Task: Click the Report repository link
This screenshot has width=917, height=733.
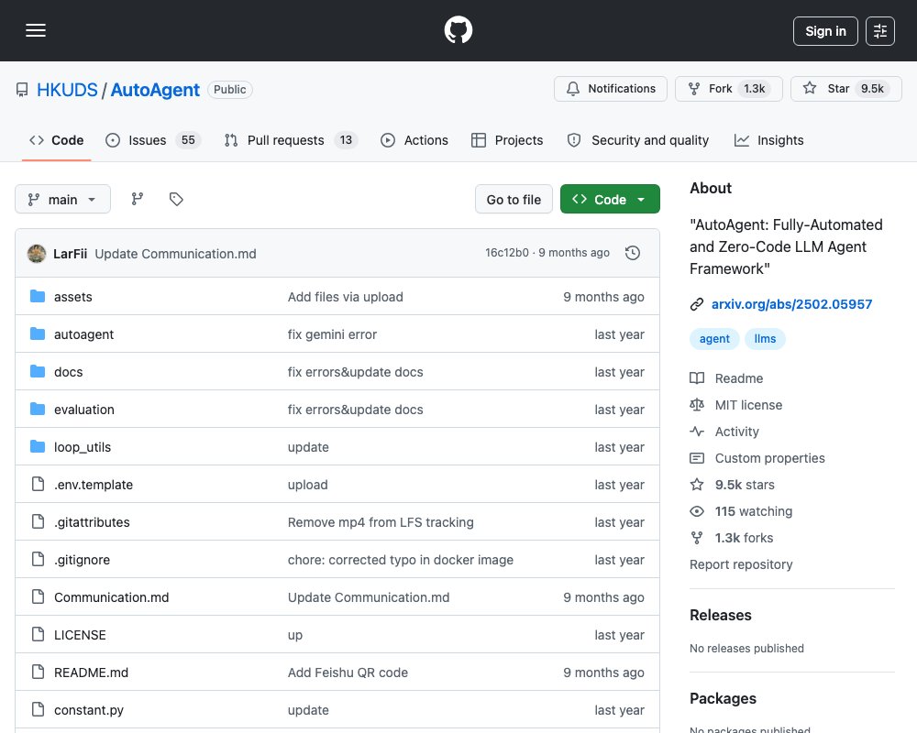Action: [x=741, y=564]
